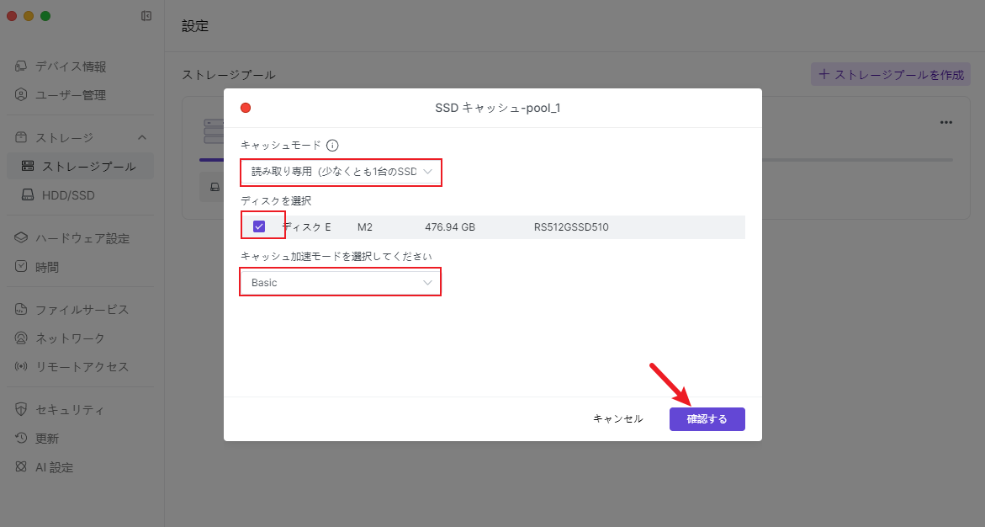Click the ネットワーク sidebar icon
This screenshot has width=985, height=527.
point(22,338)
